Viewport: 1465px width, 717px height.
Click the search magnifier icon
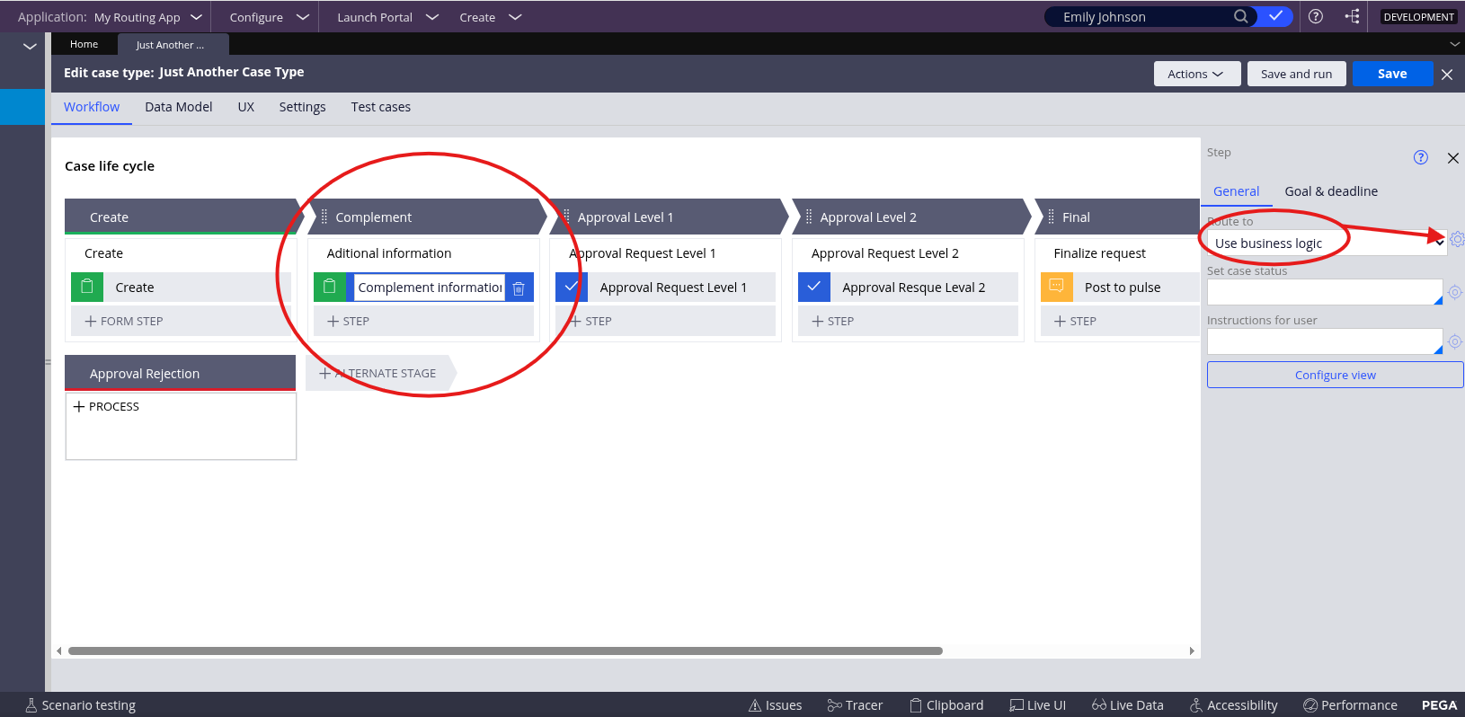(x=1240, y=16)
